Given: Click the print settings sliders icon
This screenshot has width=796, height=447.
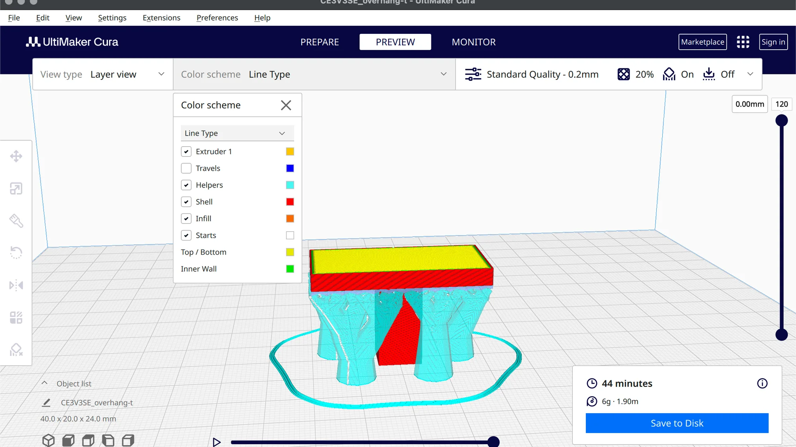Looking at the screenshot, I should (x=473, y=74).
